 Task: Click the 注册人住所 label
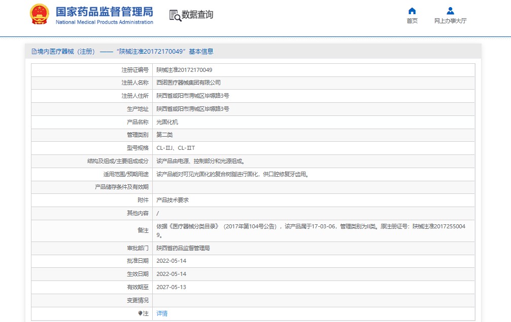[x=135, y=96]
